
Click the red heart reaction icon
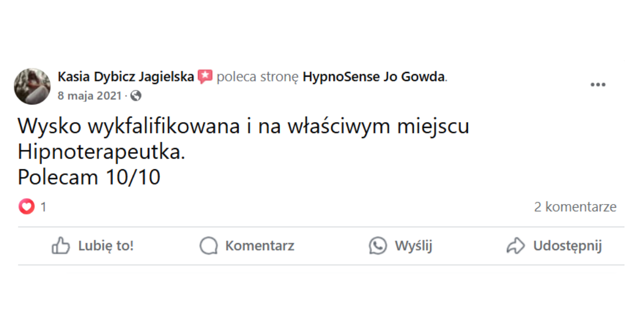coord(26,207)
